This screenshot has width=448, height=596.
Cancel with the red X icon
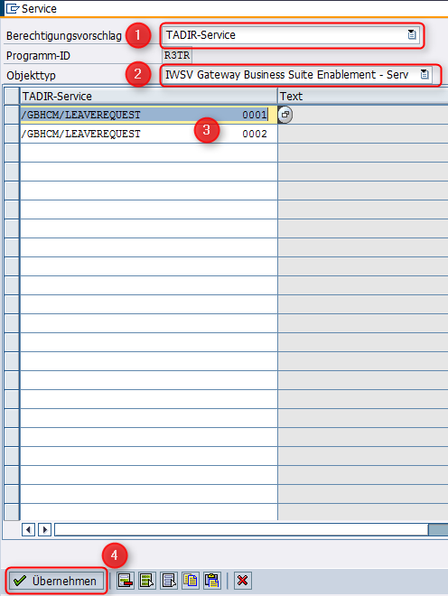click(x=242, y=581)
